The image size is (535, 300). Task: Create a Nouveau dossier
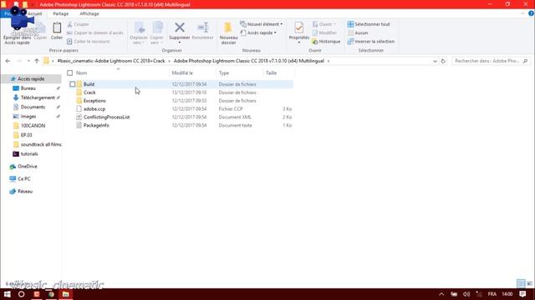[x=228, y=33]
